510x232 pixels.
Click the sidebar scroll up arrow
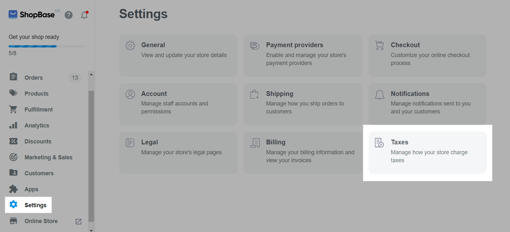91,75
